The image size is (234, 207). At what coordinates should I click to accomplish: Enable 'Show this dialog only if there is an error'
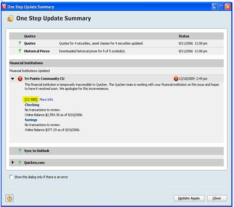[11, 177]
